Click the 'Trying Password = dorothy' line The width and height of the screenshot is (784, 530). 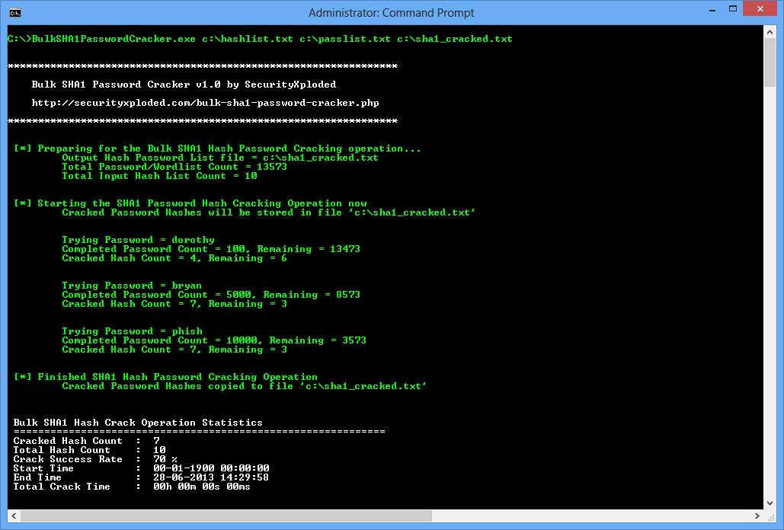138,240
